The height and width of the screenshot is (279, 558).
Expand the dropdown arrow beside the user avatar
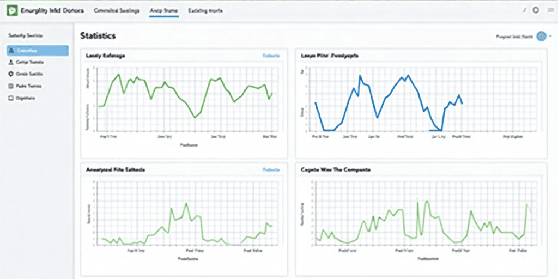tap(550, 37)
